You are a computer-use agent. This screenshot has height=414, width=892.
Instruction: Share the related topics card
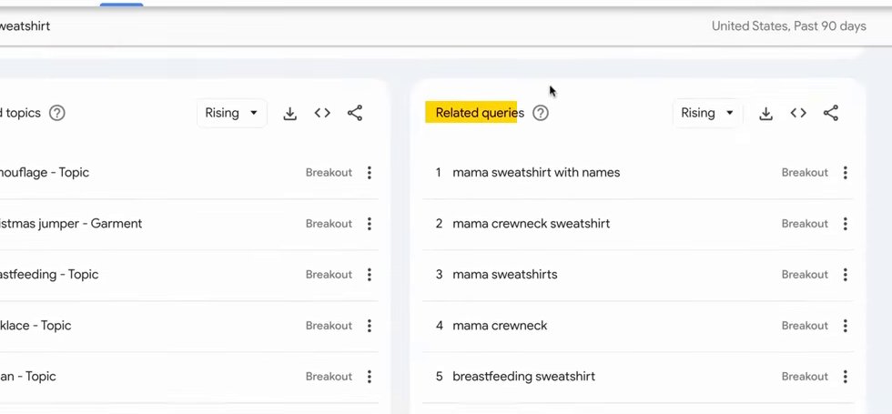(x=355, y=113)
